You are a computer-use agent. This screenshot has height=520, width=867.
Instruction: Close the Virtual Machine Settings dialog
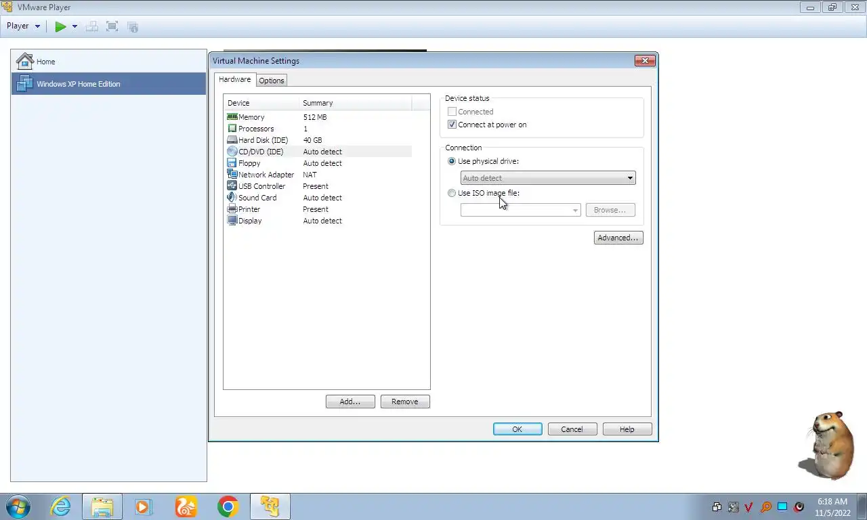point(645,60)
